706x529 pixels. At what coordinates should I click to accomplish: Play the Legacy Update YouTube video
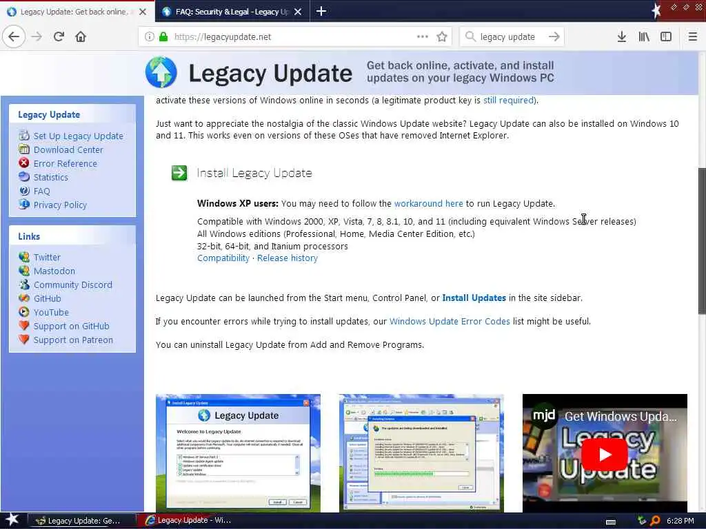[x=605, y=455]
